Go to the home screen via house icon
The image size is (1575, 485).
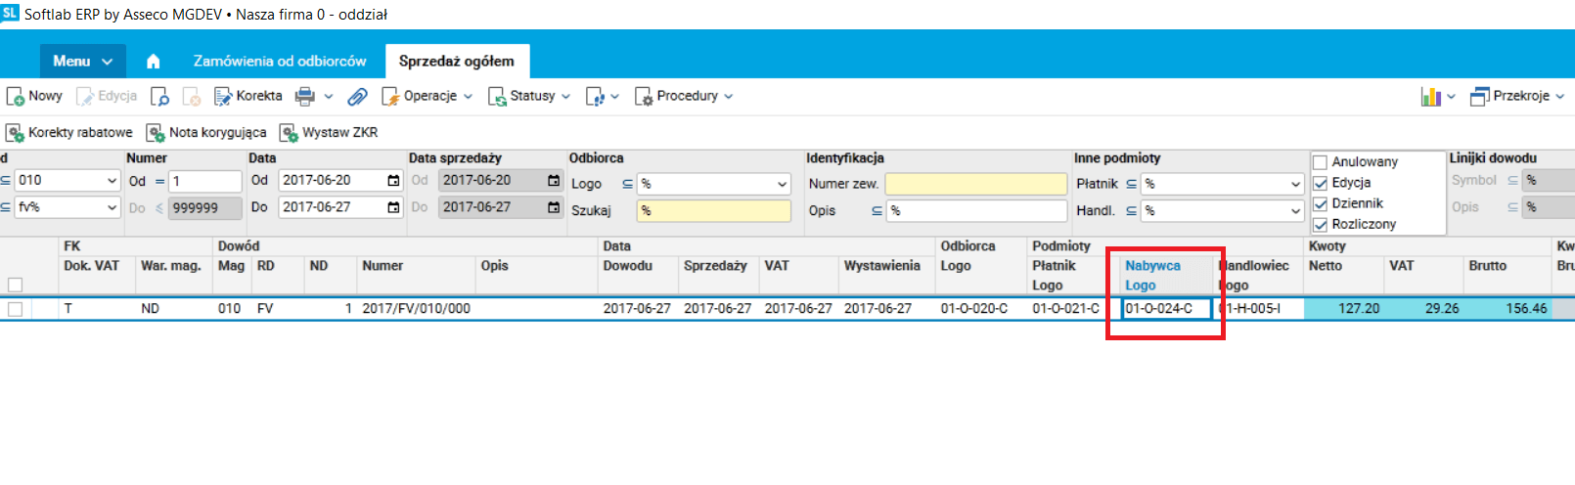tap(153, 61)
